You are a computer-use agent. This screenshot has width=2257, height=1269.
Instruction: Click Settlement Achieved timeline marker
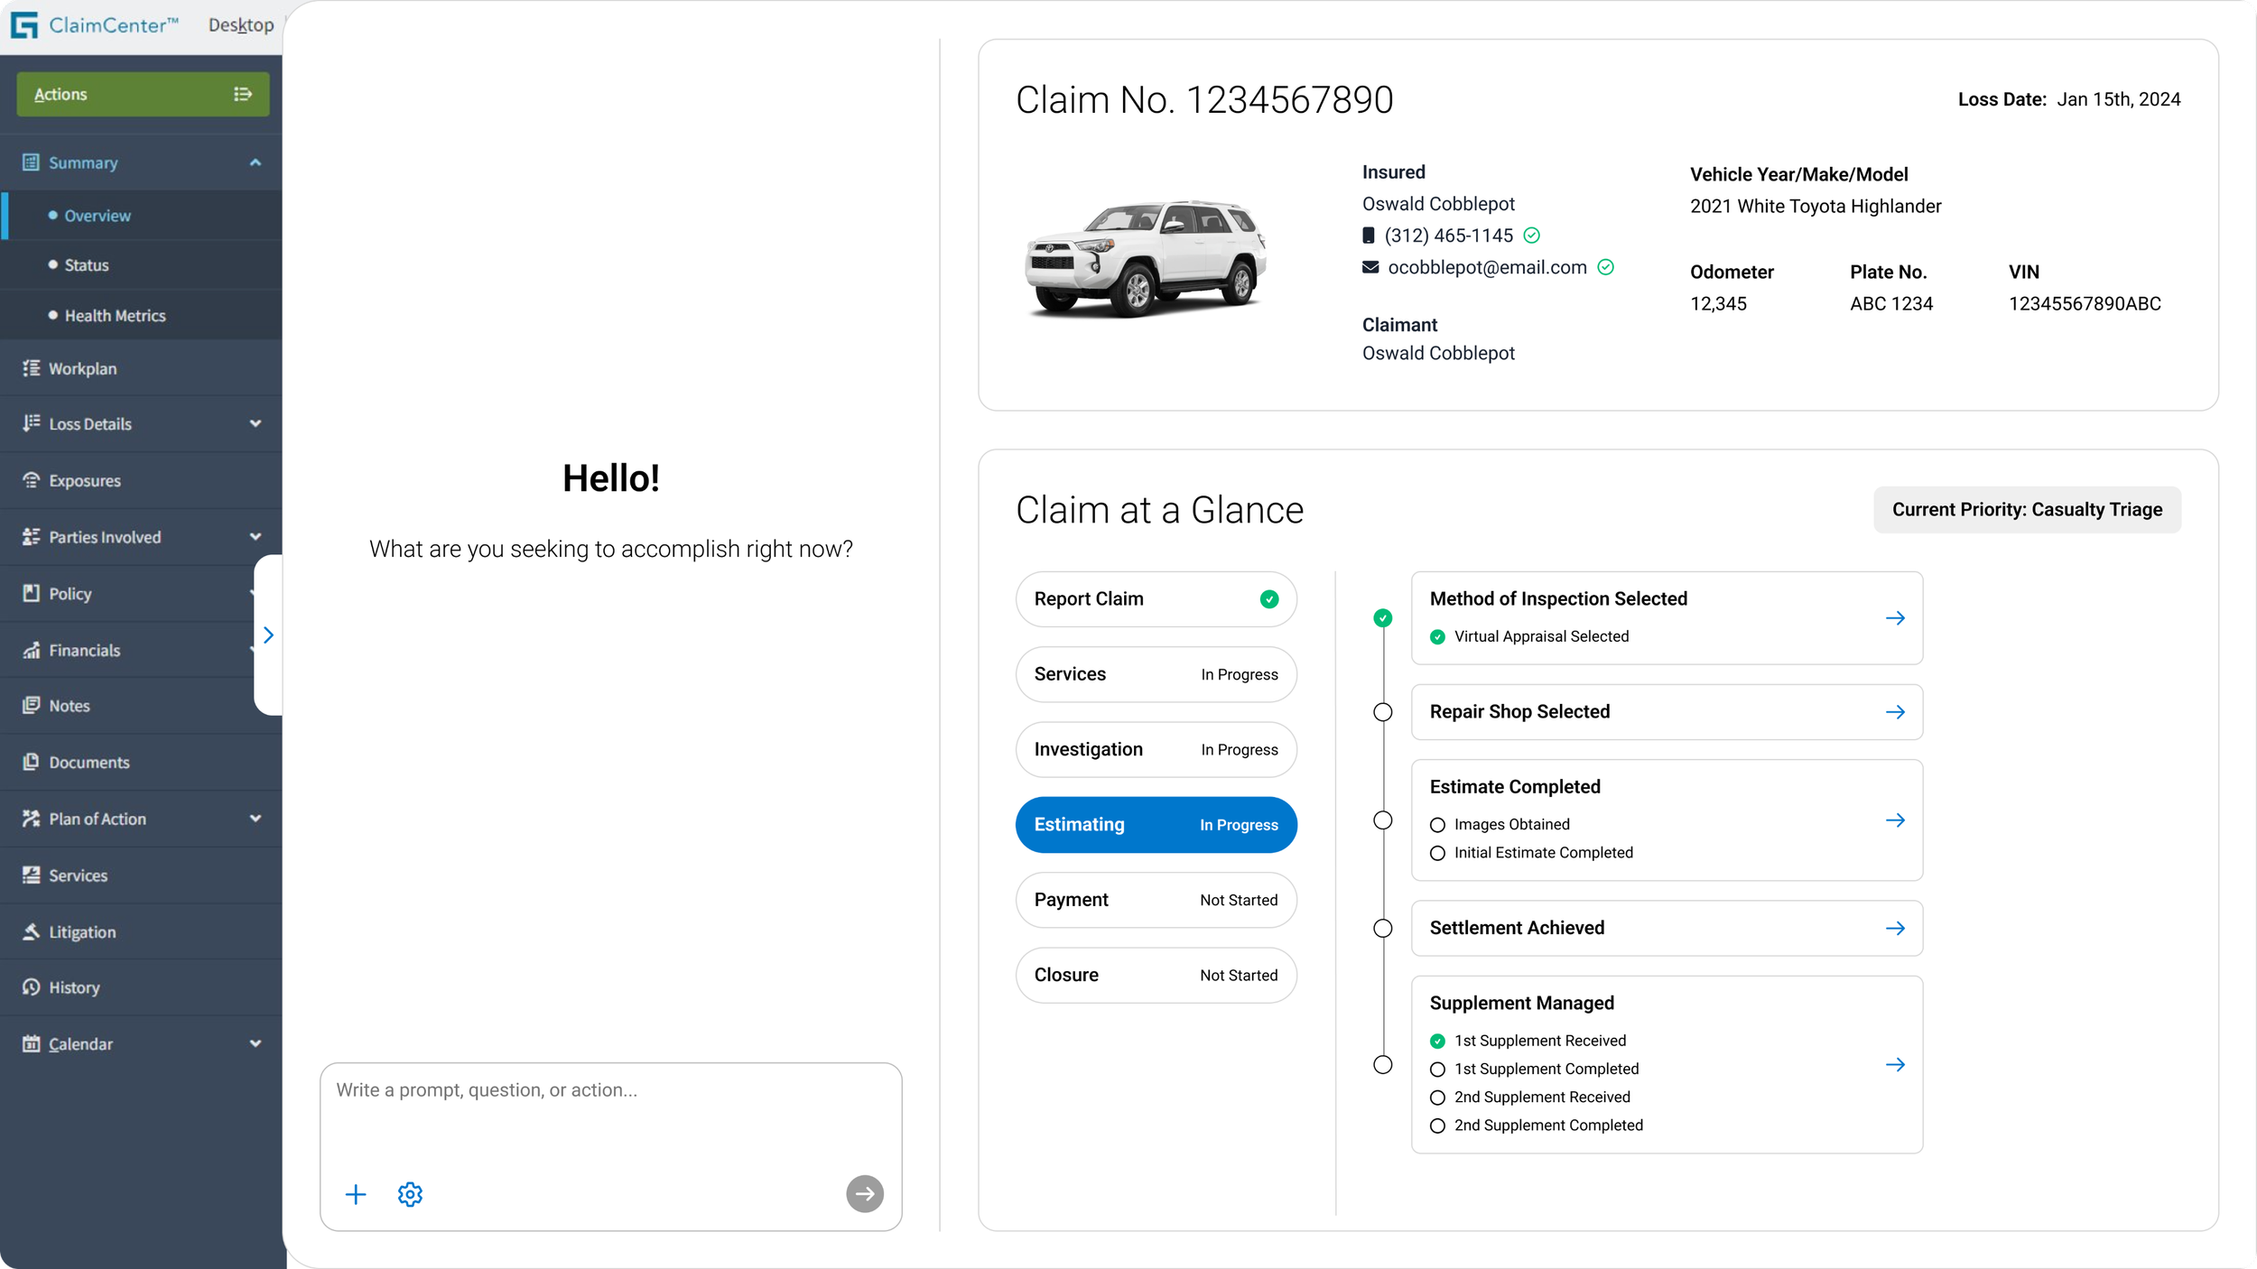point(1382,928)
